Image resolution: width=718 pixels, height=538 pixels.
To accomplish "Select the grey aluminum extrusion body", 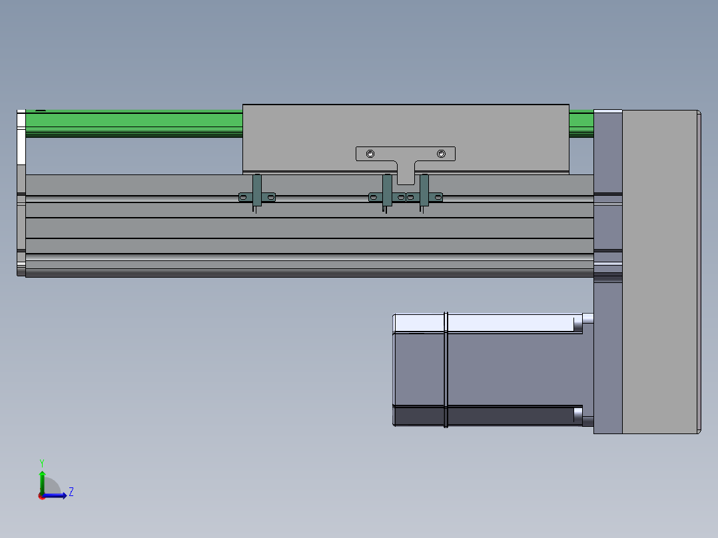I will tap(310, 226).
